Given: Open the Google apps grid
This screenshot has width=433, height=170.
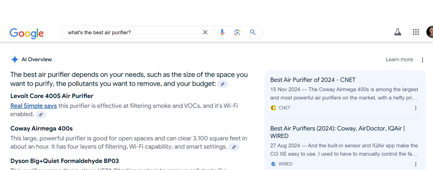Looking at the screenshot, I should pyautogui.click(x=416, y=32).
